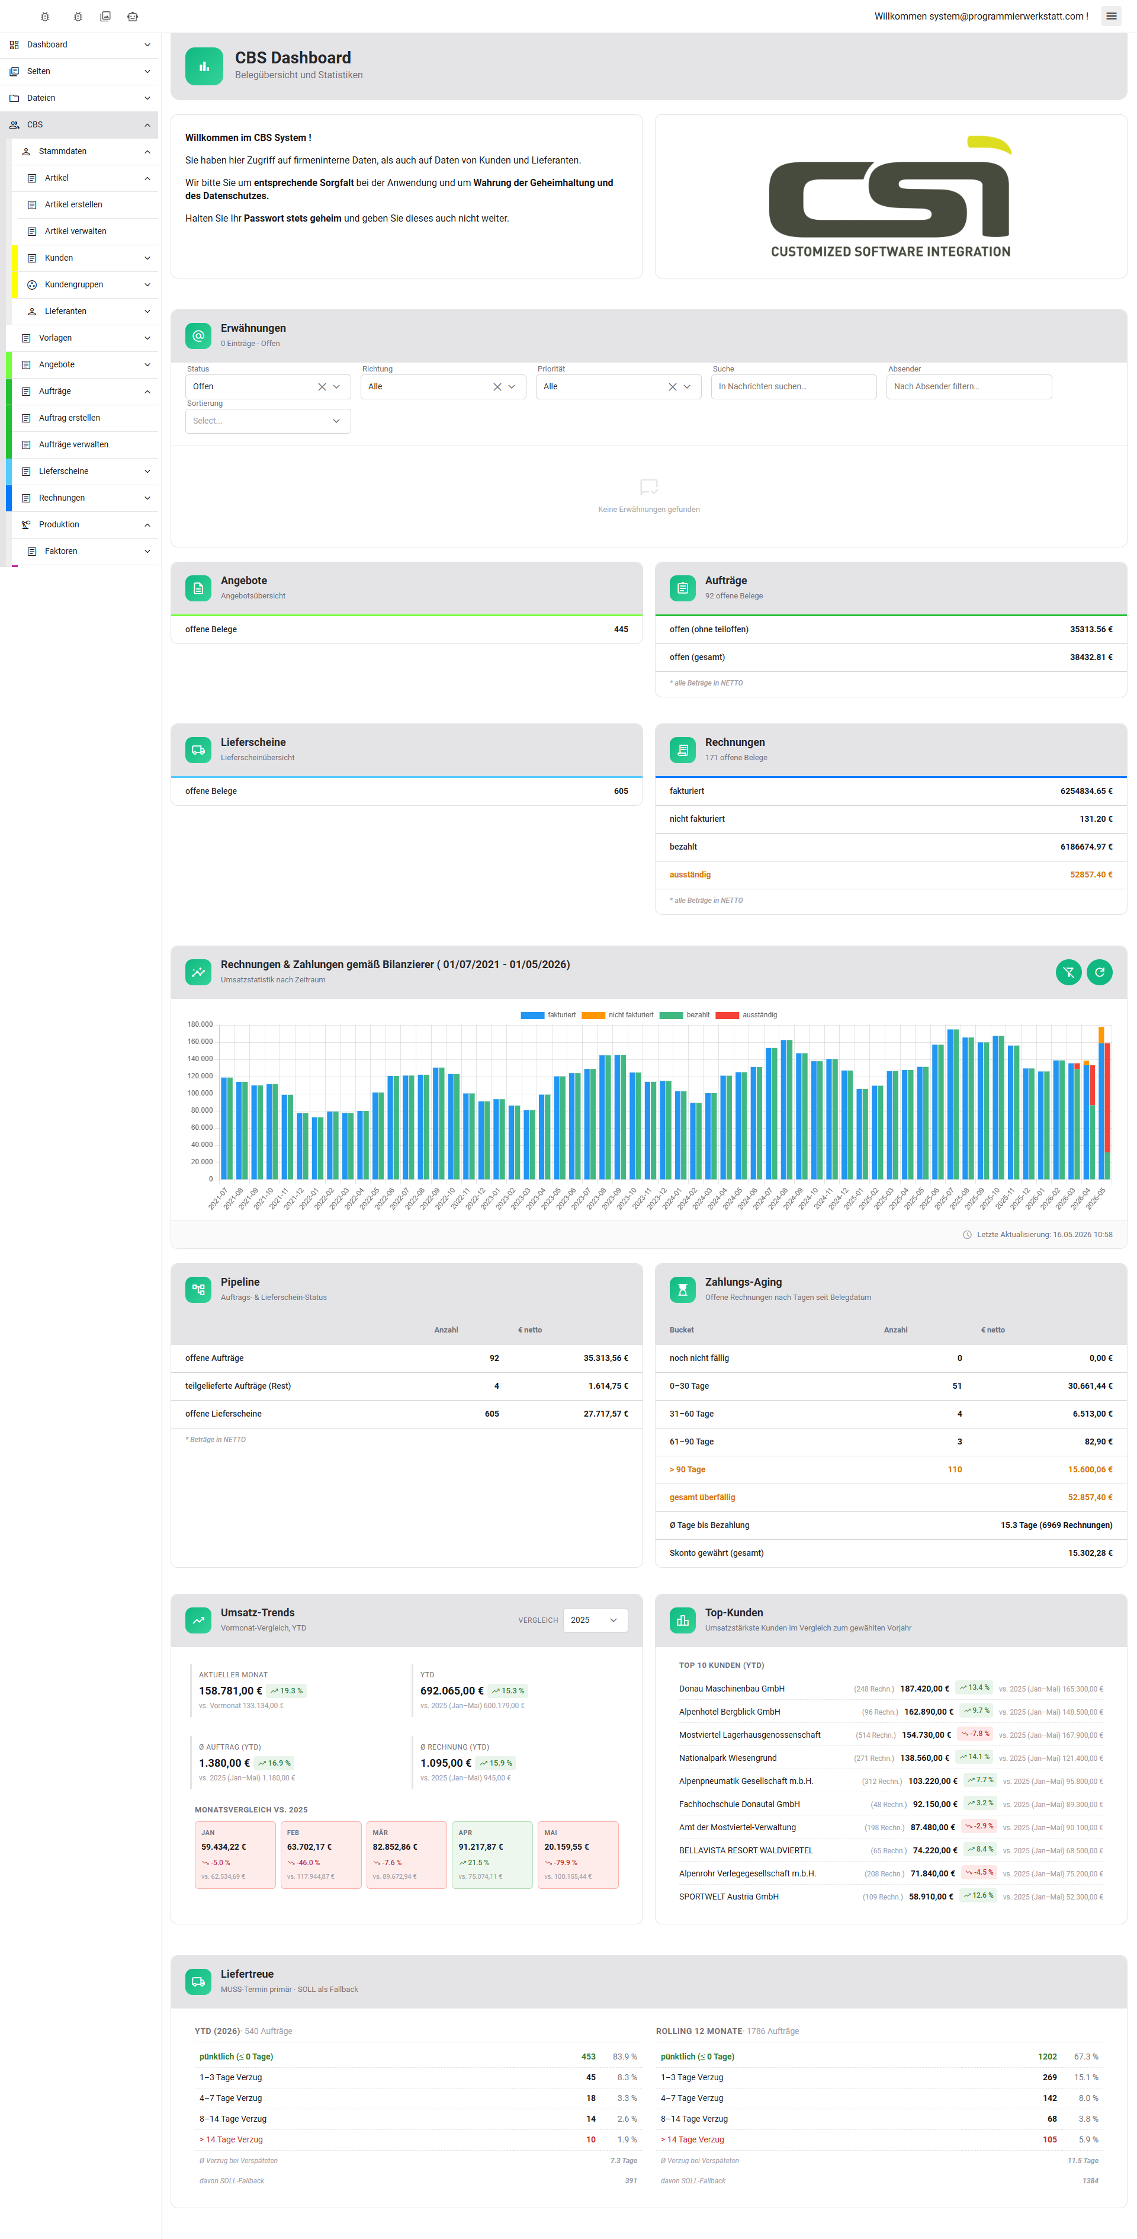Click the Top-Kunden bar chart icon
The width and height of the screenshot is (1137, 2239).
point(683,1620)
